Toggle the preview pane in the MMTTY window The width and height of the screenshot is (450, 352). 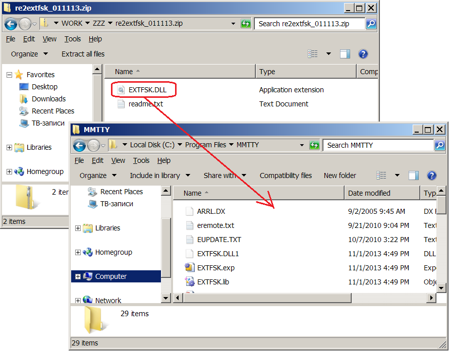pyautogui.click(x=414, y=175)
